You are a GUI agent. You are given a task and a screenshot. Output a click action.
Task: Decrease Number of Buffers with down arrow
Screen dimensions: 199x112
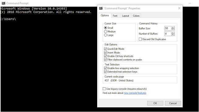point(173,35)
